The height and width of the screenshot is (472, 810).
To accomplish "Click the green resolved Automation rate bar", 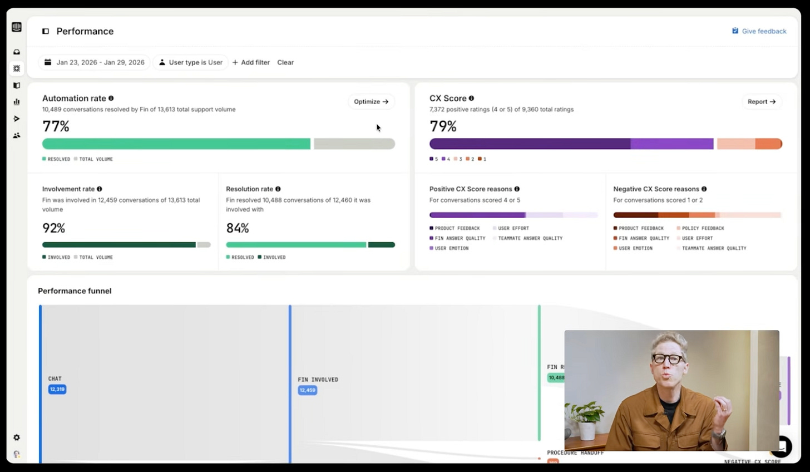I will pos(176,144).
